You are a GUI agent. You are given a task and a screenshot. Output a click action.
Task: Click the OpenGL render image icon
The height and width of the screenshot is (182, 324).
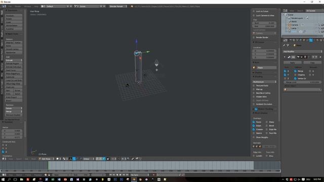tap(137, 159)
